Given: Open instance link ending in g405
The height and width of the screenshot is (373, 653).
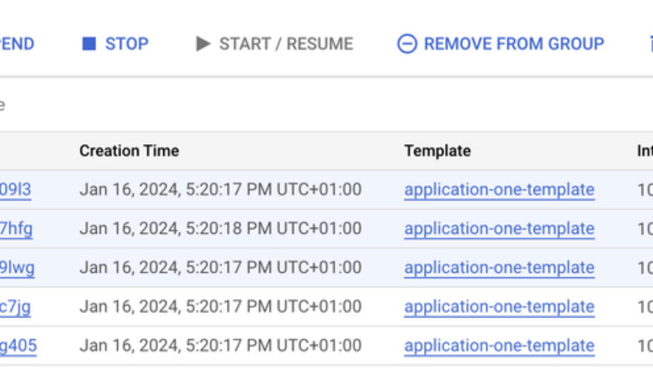Looking at the screenshot, I should (18, 346).
